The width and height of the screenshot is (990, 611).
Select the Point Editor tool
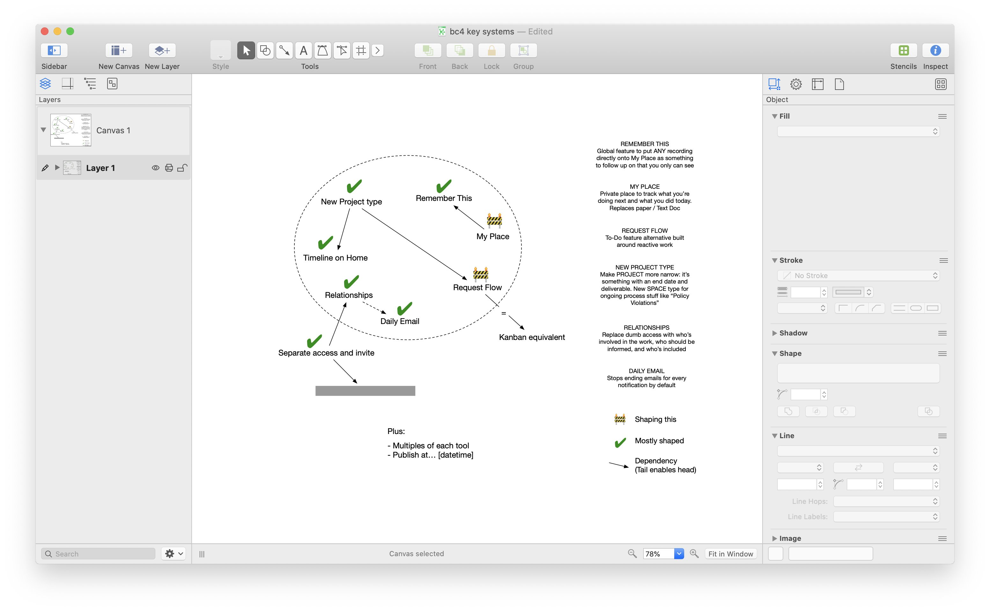(x=342, y=50)
